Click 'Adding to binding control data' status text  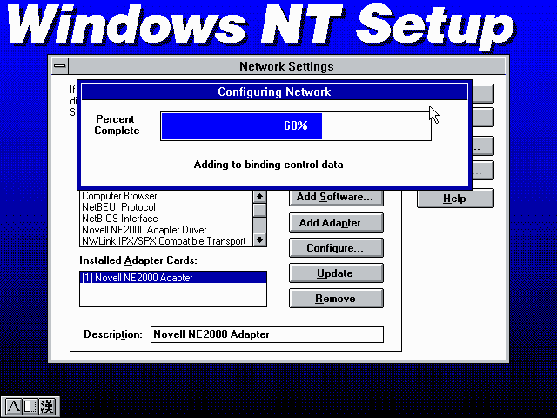(x=269, y=165)
